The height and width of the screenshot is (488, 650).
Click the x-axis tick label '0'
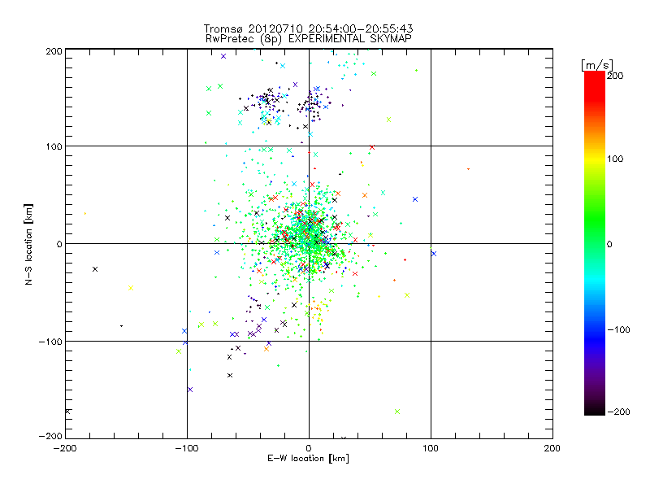[309, 448]
